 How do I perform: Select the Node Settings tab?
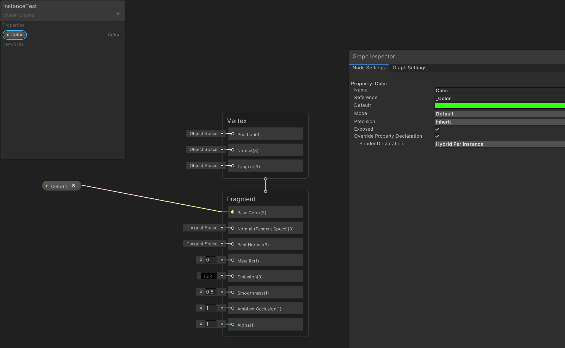point(369,68)
